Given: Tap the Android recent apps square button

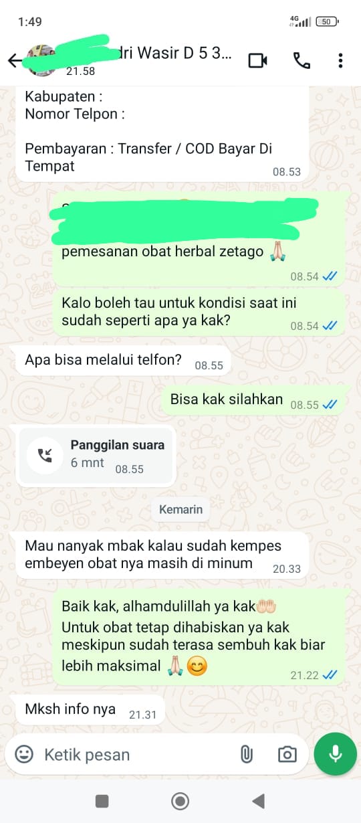Looking at the screenshot, I should click(x=102, y=801).
